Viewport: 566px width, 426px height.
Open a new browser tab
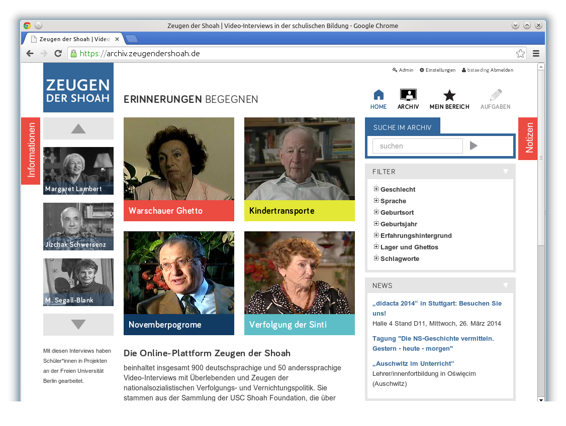(131, 39)
